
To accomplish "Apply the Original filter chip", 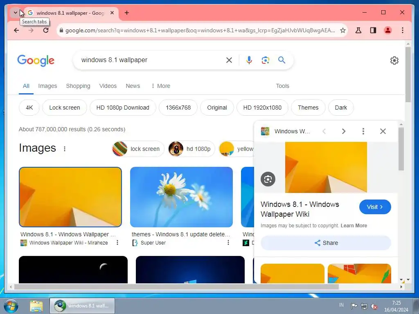I will point(217,108).
